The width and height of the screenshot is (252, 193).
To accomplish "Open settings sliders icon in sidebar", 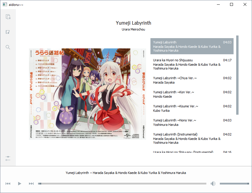I will pyautogui.click(x=8, y=158).
